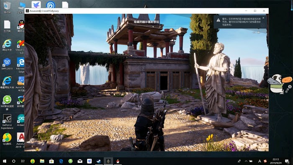This screenshot has height=165, width=293.
Task: Open Sogou input method tray icon
Action: point(265,161)
